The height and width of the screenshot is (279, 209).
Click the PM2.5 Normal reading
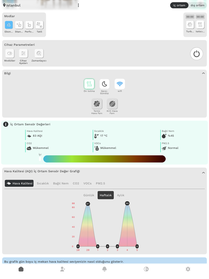(x=173, y=148)
